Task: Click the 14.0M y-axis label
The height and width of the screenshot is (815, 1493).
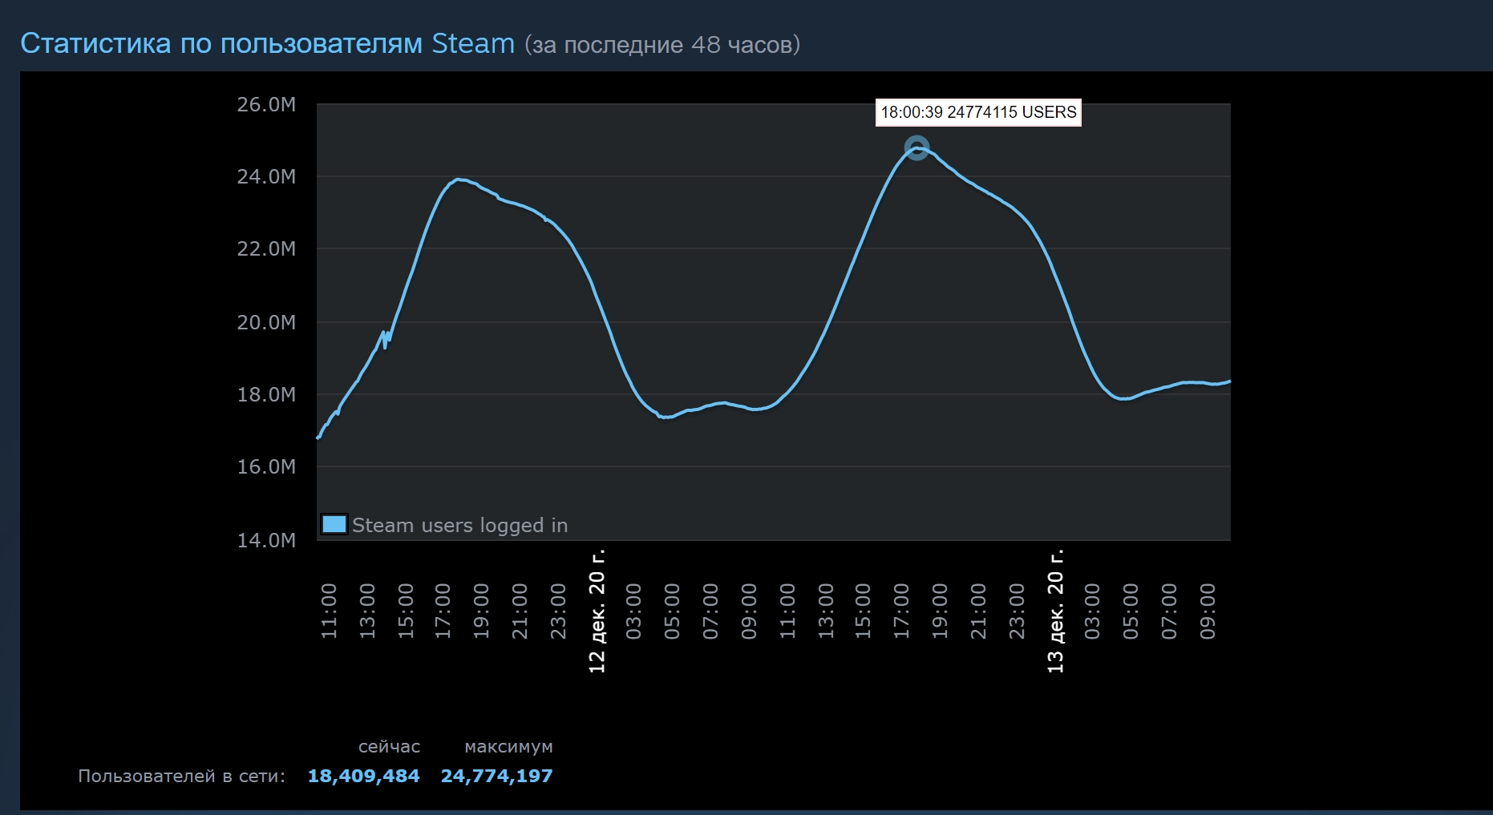Action: [266, 540]
